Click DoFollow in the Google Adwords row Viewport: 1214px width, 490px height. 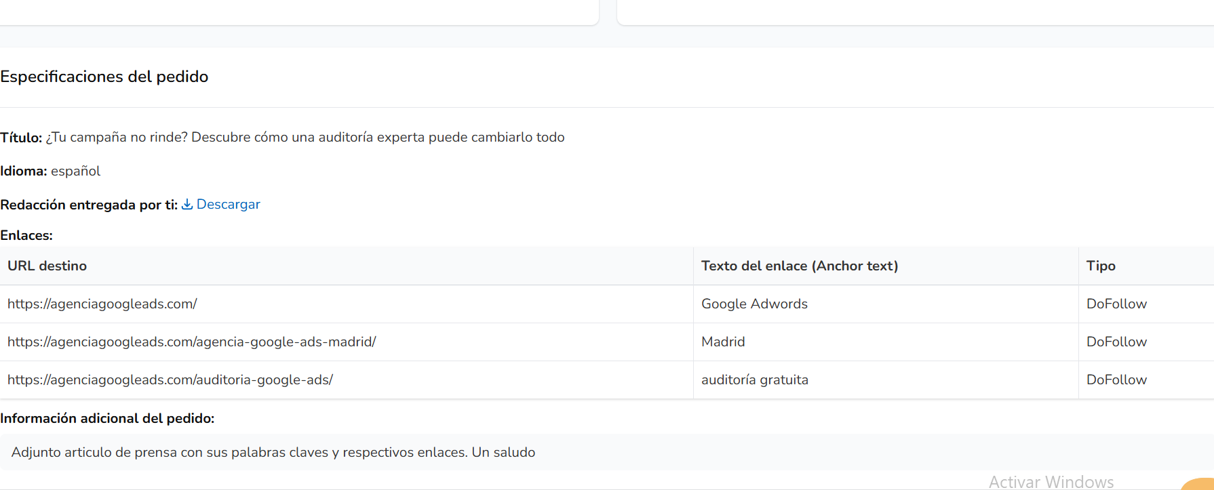click(x=1116, y=304)
